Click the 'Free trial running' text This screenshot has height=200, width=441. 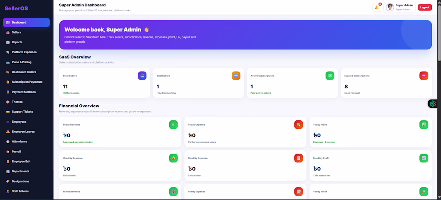click(x=166, y=93)
